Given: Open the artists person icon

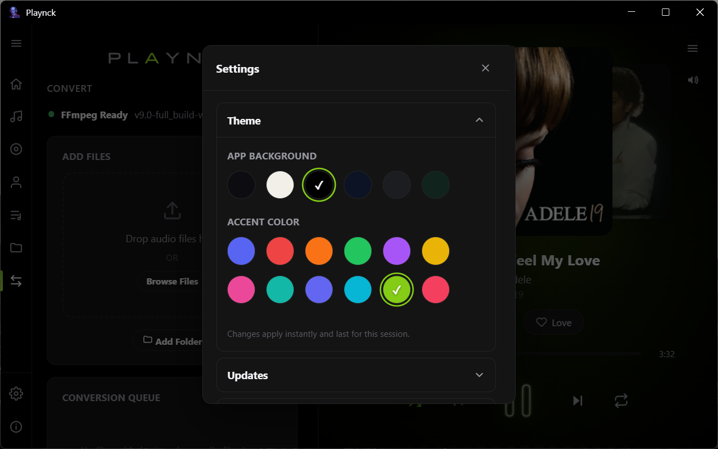Looking at the screenshot, I should (x=16, y=182).
